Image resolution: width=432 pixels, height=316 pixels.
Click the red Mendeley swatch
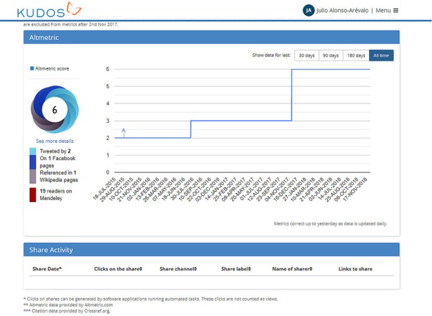point(33,195)
